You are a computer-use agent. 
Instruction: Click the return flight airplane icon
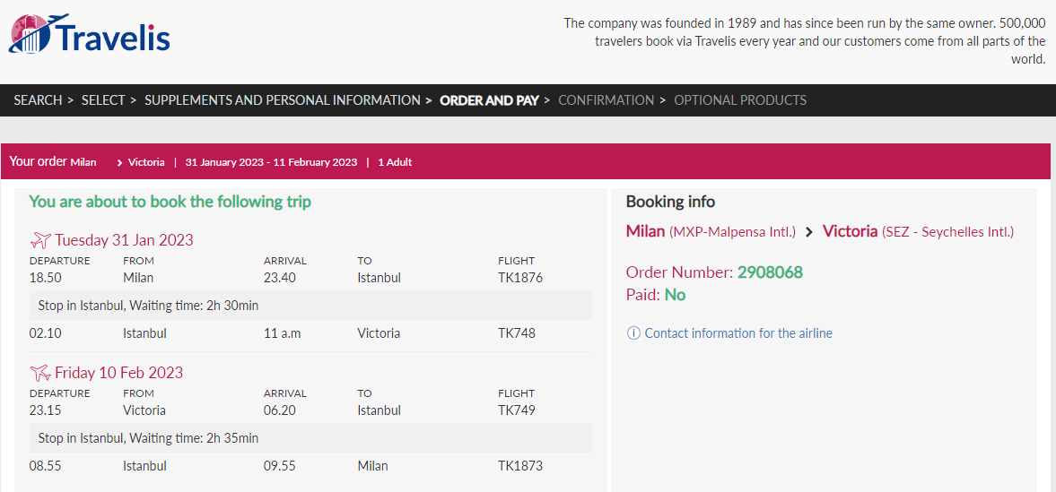(x=40, y=372)
